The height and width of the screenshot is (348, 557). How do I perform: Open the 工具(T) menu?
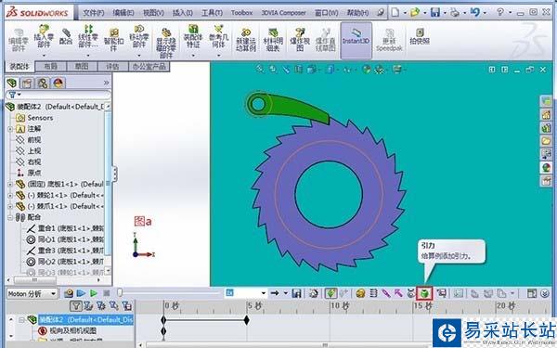coord(212,13)
